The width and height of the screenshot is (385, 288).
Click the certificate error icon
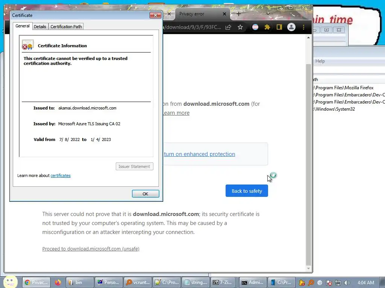tap(27, 45)
